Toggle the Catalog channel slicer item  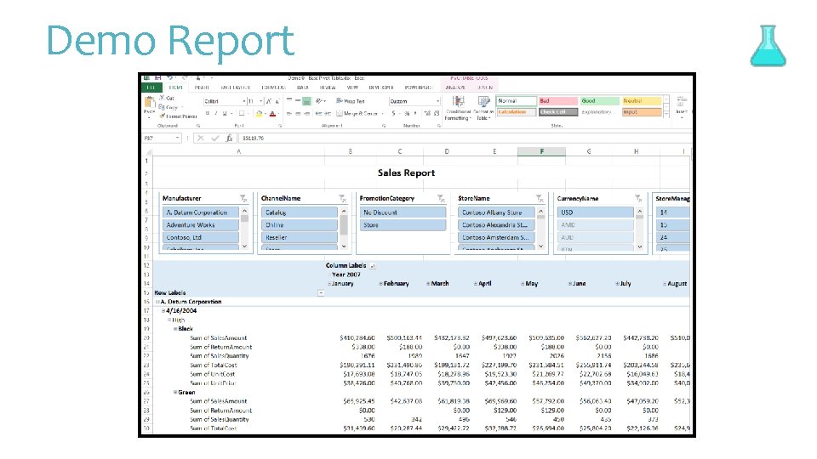[300, 212]
